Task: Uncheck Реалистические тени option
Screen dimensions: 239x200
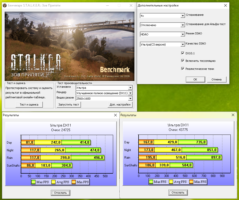Action: click(183, 69)
